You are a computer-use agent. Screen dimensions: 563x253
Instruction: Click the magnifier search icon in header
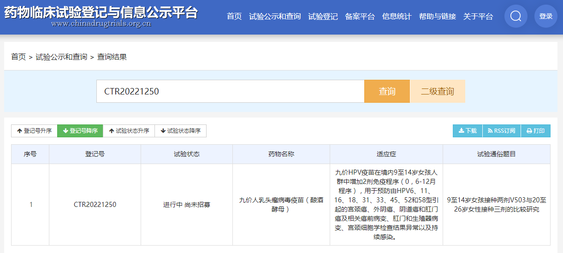516,16
